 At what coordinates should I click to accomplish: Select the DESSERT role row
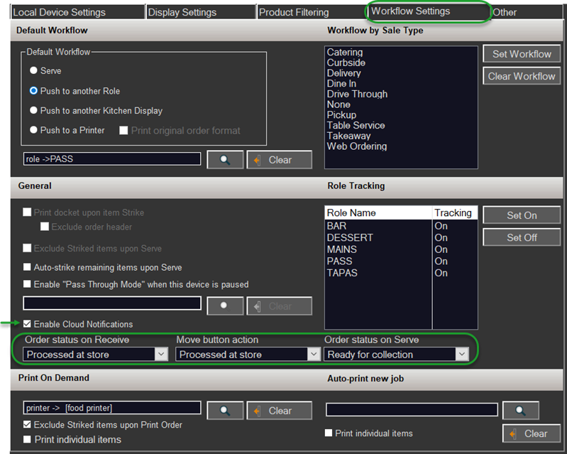tap(401, 237)
